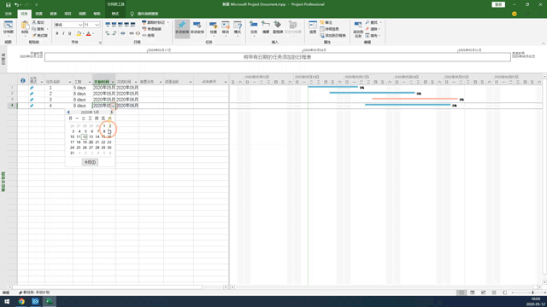Open Chrome from the taskbar
The image size is (547, 307).
click(21, 301)
